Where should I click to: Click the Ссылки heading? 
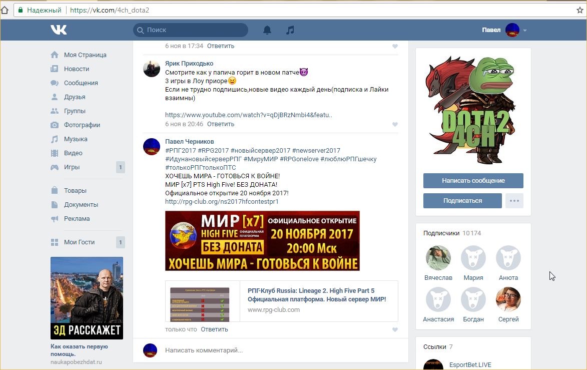click(435, 347)
